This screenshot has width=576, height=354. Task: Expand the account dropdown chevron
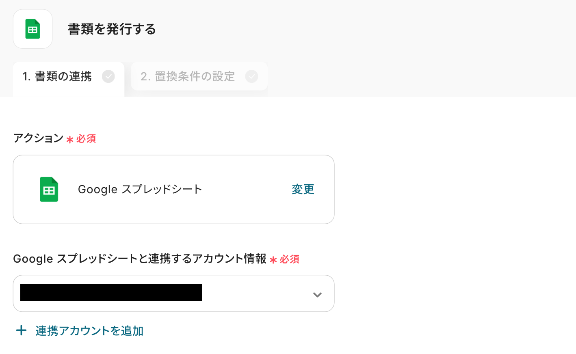(x=317, y=295)
